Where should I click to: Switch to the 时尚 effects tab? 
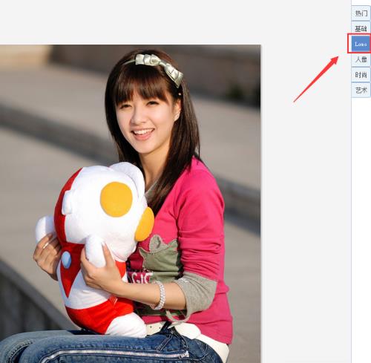tap(361, 75)
